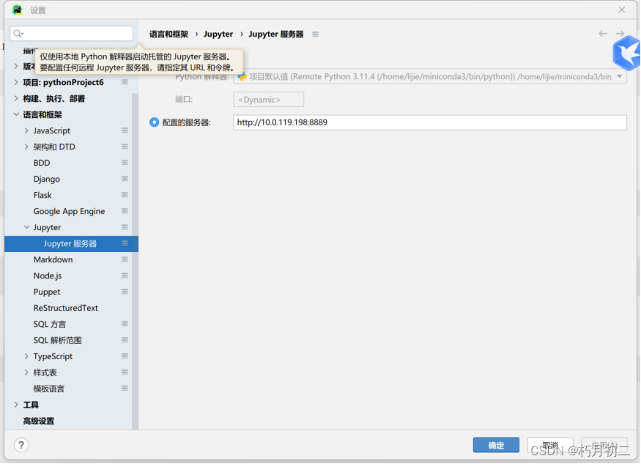Click the 取消 button
The image size is (641, 464).
click(550, 445)
